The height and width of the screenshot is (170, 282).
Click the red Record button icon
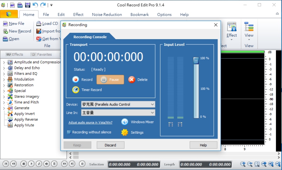(x=75, y=80)
